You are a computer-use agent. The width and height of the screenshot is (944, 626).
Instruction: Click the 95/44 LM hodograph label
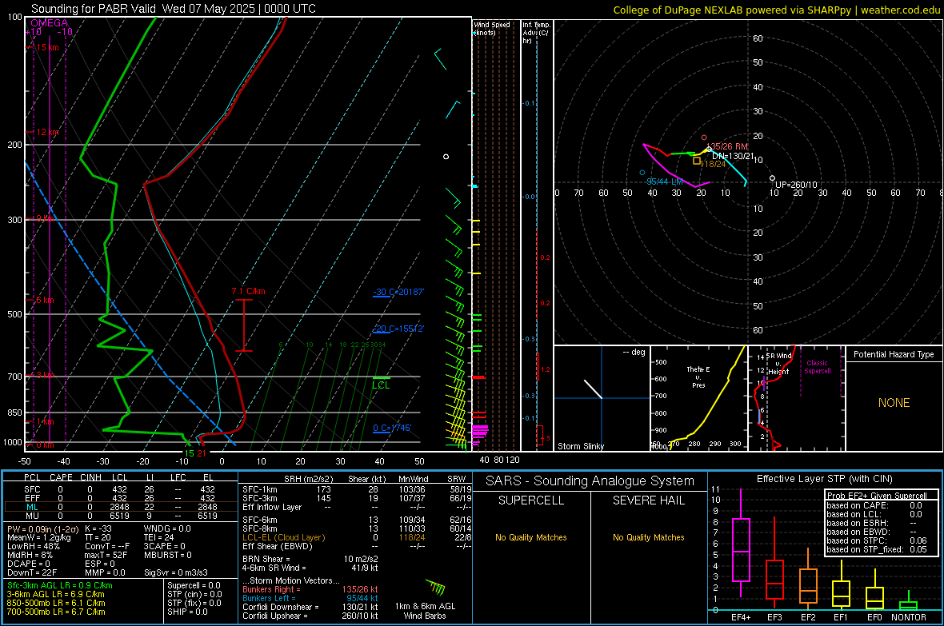[665, 181]
